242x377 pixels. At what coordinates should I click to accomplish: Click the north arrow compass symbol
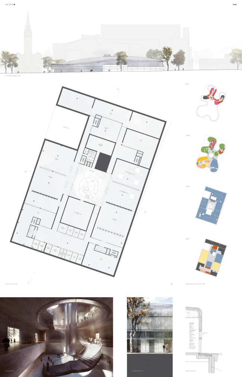point(172,284)
